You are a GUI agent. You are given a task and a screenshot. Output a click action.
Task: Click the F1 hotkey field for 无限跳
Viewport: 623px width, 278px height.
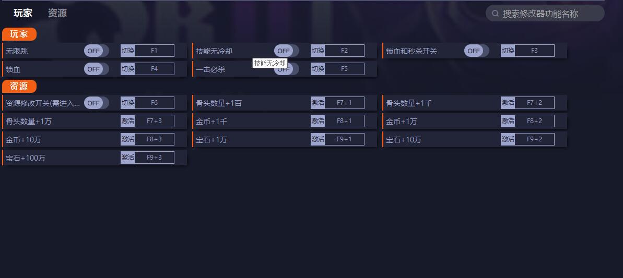coord(154,51)
